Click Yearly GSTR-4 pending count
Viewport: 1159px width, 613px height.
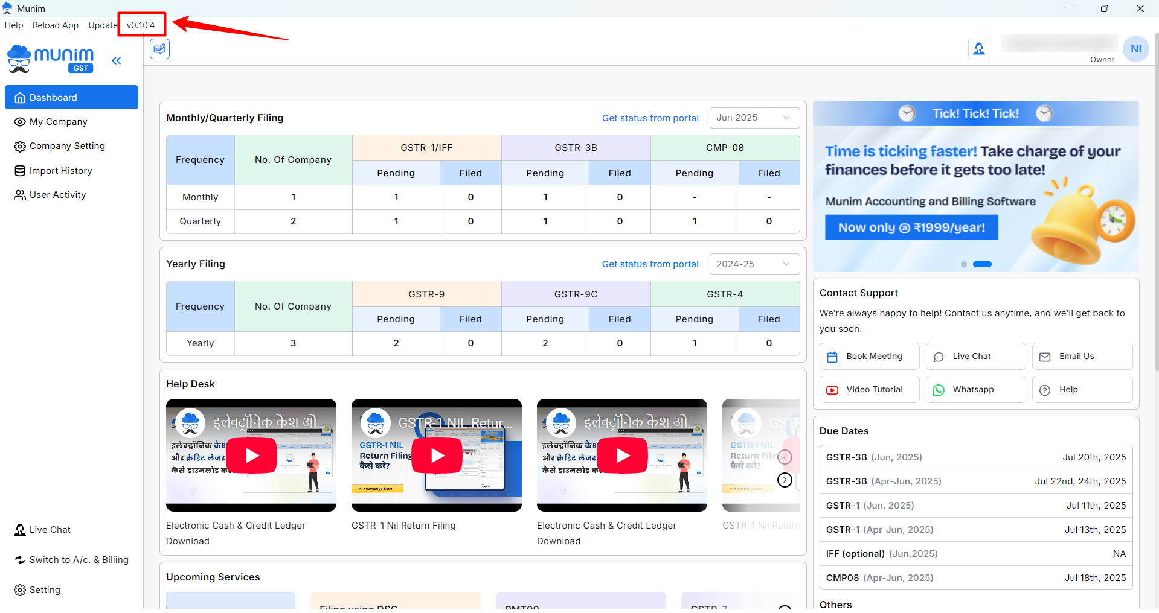[x=695, y=343]
